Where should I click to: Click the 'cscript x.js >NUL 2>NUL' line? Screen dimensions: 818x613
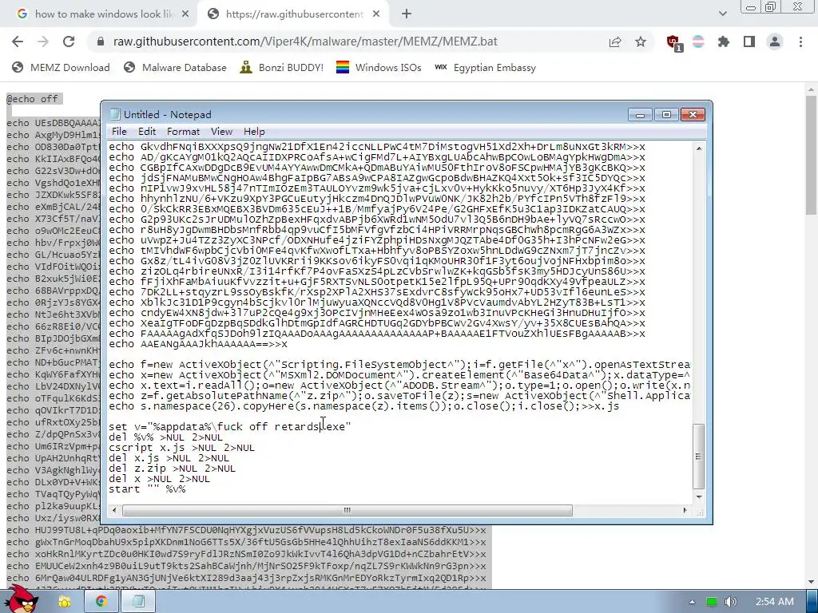[x=181, y=448]
